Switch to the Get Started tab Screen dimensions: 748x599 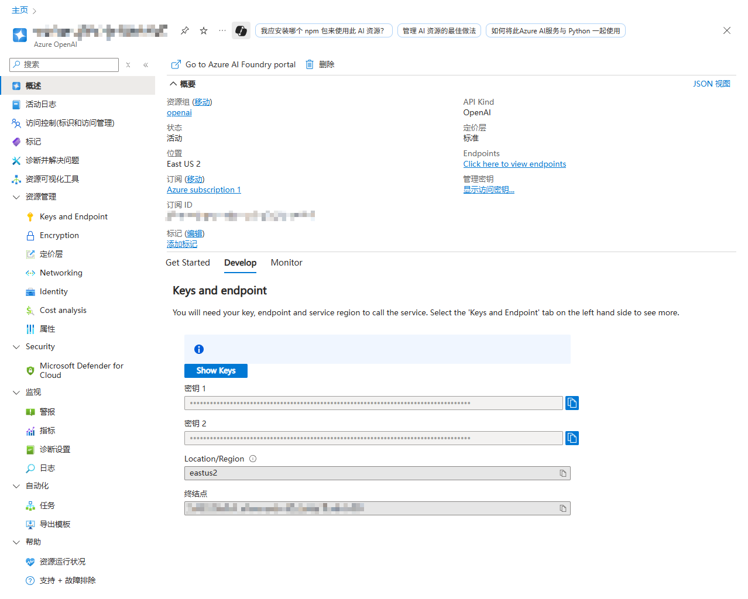pyautogui.click(x=187, y=263)
